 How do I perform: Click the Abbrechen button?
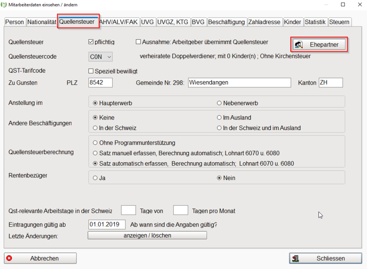[40, 258]
